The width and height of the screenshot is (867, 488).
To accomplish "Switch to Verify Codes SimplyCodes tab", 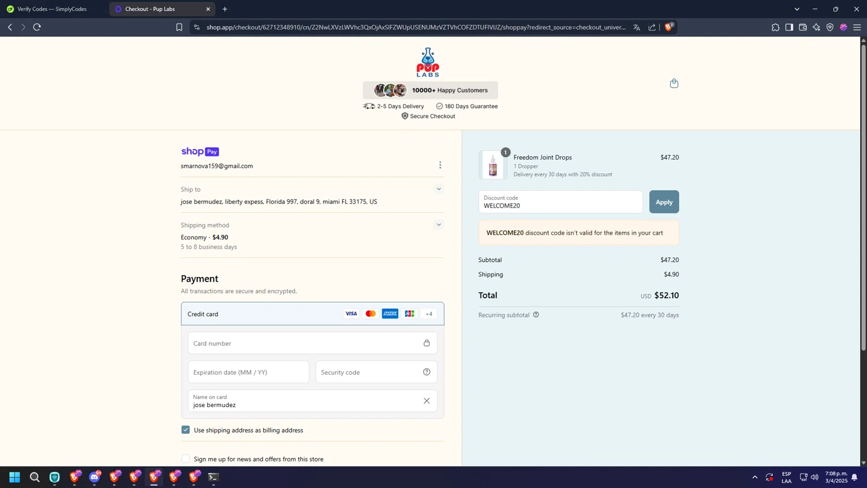I will pyautogui.click(x=53, y=9).
